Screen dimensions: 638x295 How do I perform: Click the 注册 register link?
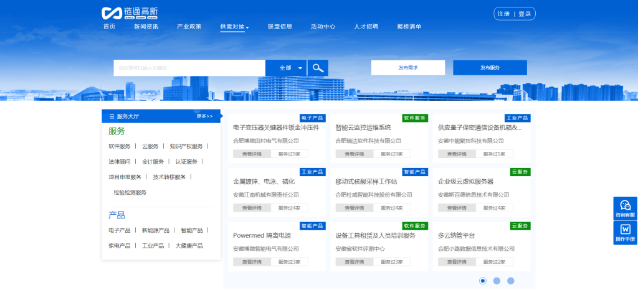(x=503, y=14)
